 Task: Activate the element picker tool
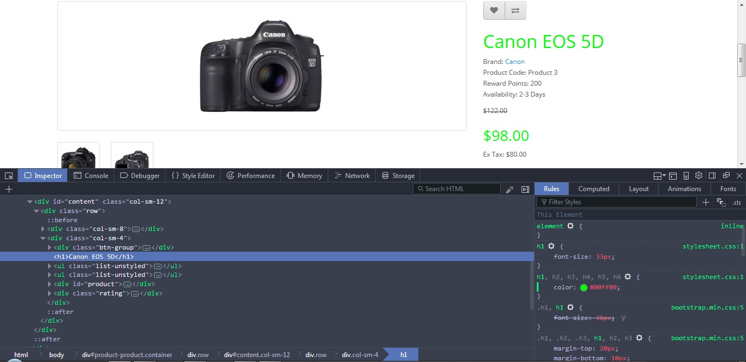pos(9,176)
